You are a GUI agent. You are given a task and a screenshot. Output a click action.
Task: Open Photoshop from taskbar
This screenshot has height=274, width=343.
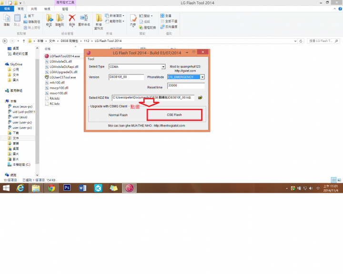pos(67,188)
